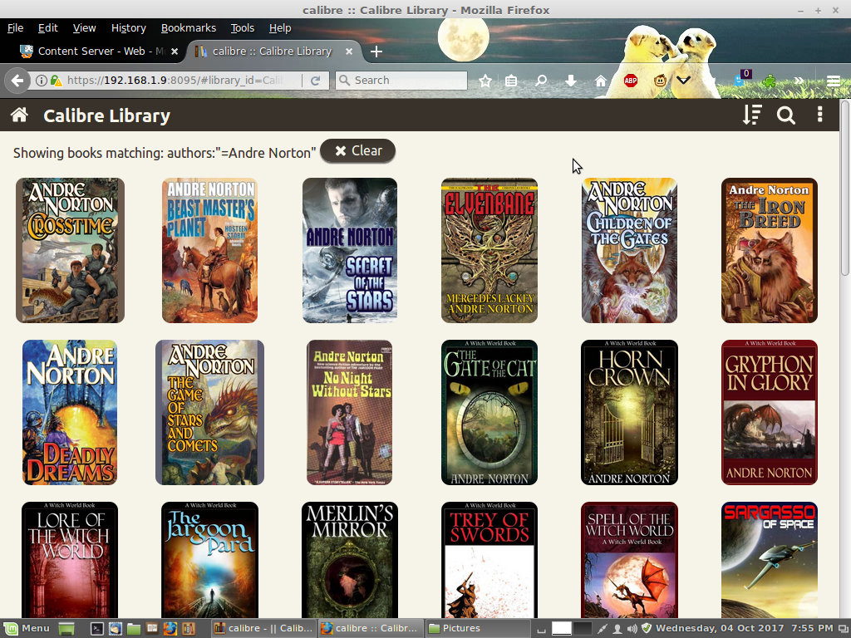Launch Firefox from panel launcher icon
Image resolution: width=851 pixels, height=638 pixels.
pyautogui.click(x=170, y=628)
